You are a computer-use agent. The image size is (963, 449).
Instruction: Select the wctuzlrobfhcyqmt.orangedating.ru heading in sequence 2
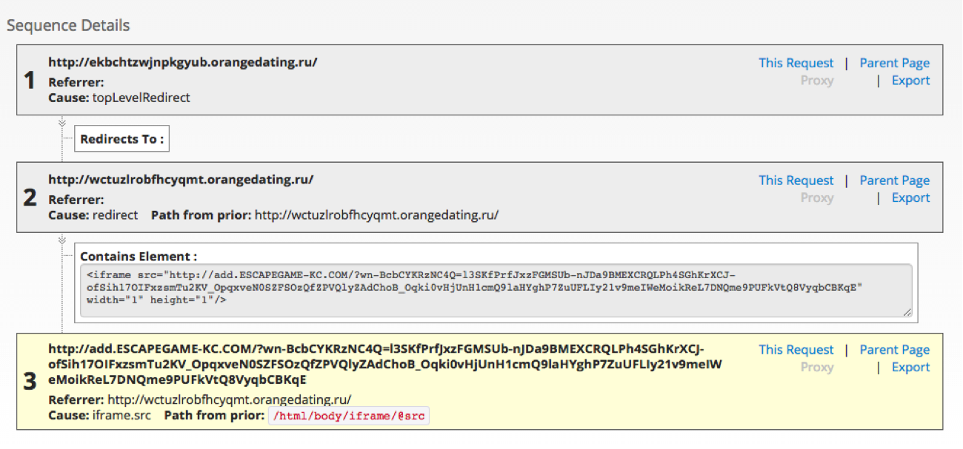pos(181,179)
